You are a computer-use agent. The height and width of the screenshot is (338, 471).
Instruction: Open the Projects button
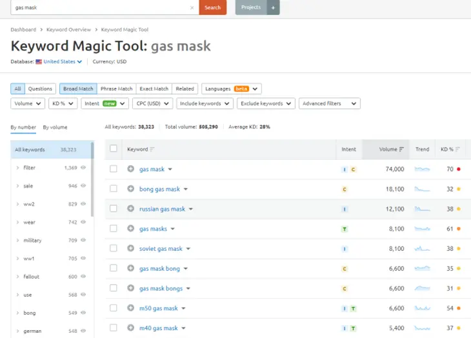251,8
